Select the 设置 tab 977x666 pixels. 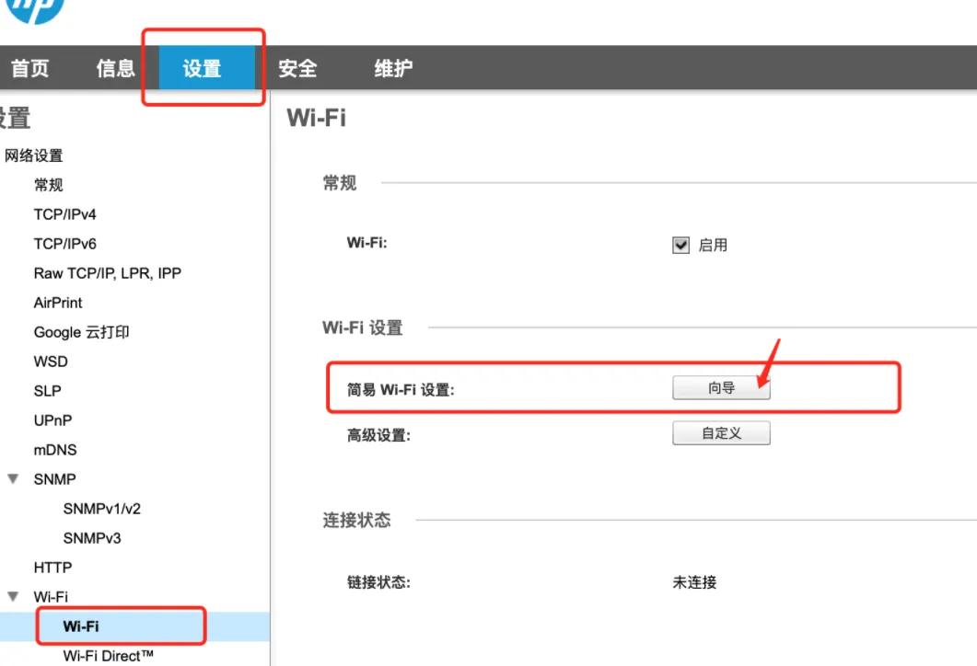pyautogui.click(x=204, y=67)
